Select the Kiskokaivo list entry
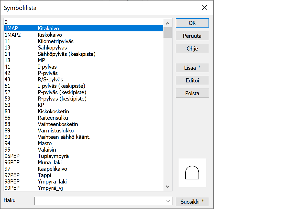307x209 pixels. 50,35
